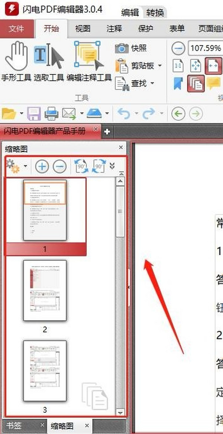Switch to the 表单 ribbon tab

point(177,29)
